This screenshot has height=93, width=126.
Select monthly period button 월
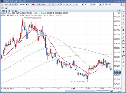68,4
